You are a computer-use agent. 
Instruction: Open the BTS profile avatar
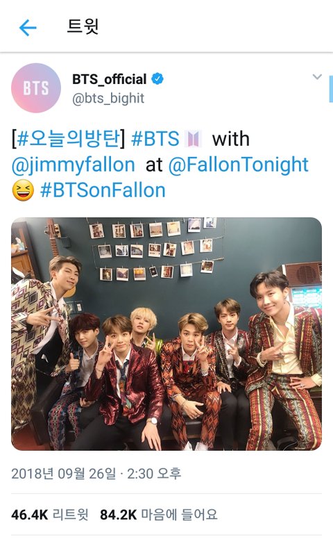pos(36,88)
